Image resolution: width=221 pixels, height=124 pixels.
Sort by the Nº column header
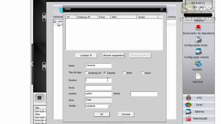coord(71,17)
